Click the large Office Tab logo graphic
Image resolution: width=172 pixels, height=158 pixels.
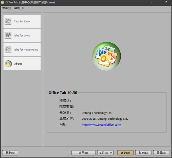[107, 56]
